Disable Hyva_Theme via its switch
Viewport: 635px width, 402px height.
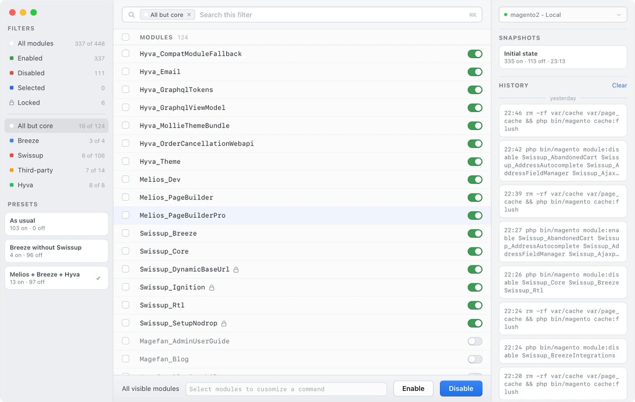click(x=475, y=162)
